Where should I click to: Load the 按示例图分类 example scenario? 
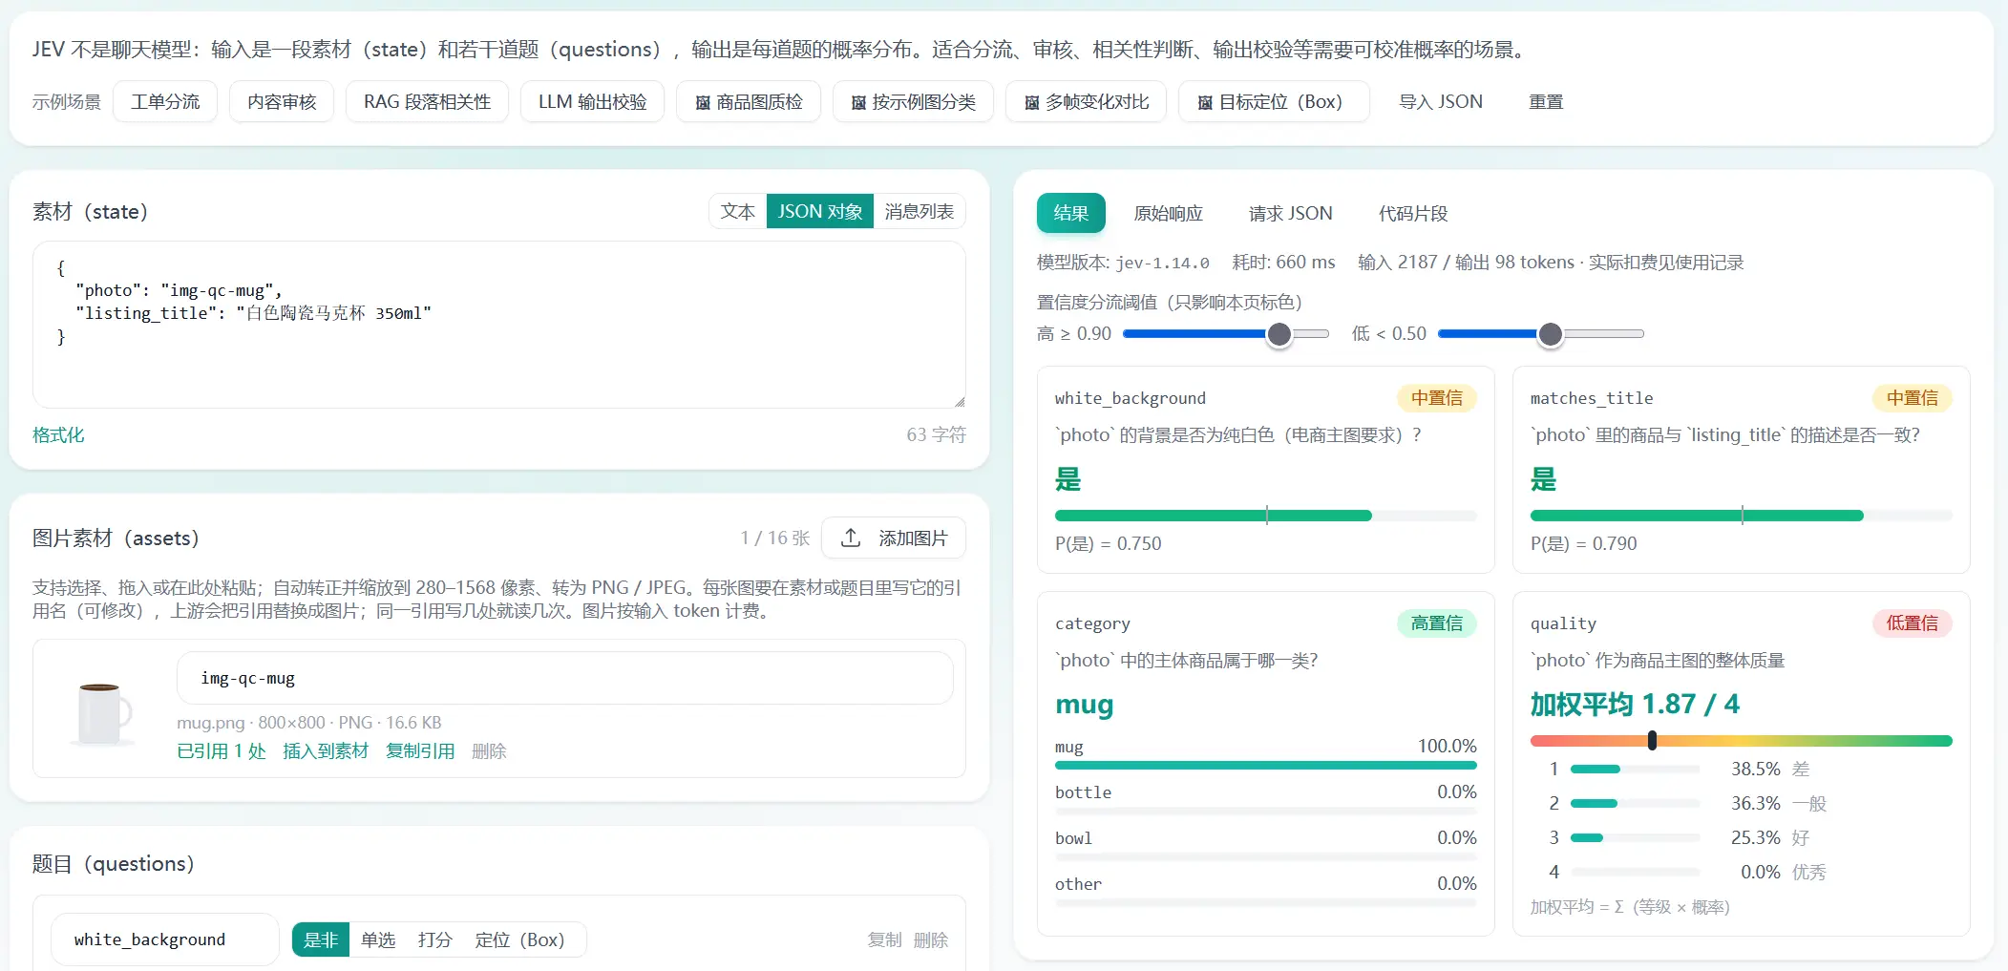pyautogui.click(x=913, y=102)
